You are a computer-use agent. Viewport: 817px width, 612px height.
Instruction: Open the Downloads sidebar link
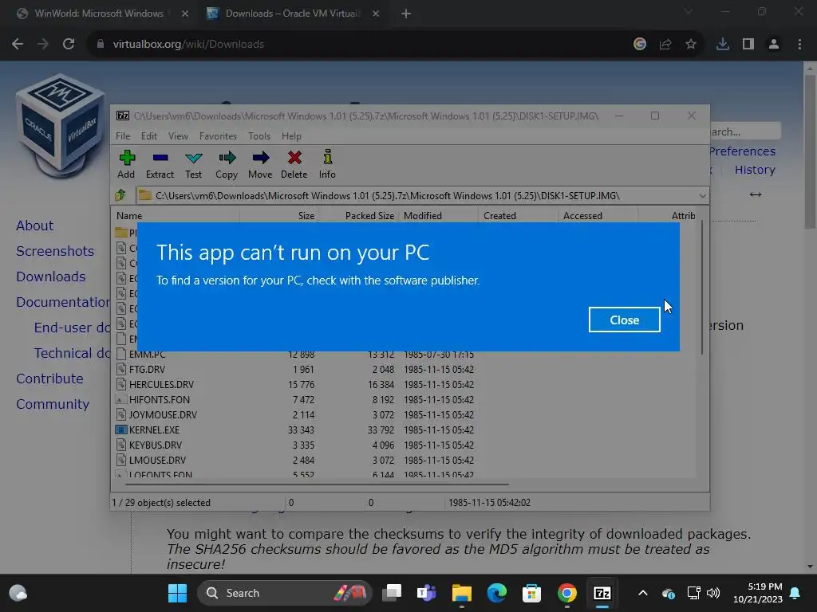pos(50,277)
